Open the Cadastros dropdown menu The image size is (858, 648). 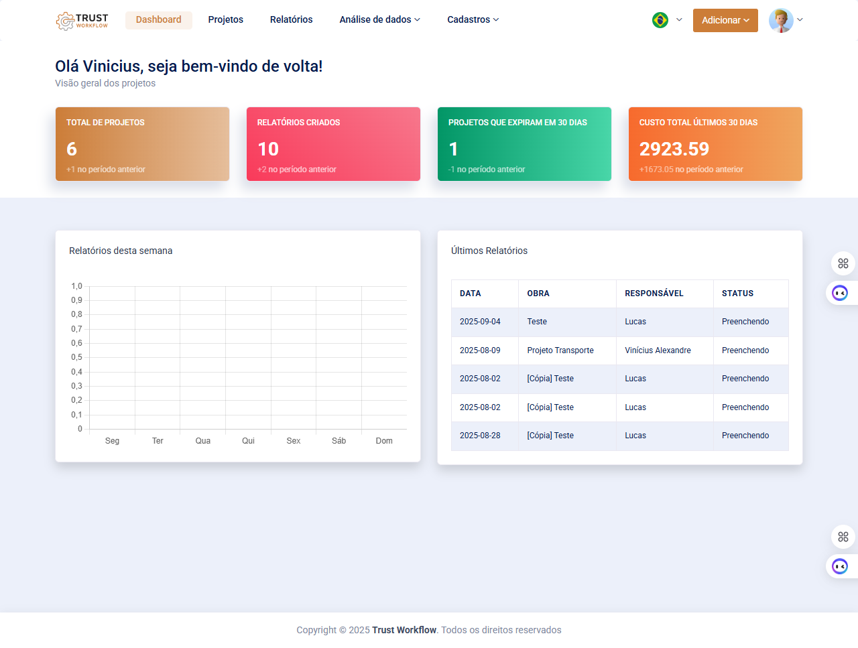[x=473, y=20]
